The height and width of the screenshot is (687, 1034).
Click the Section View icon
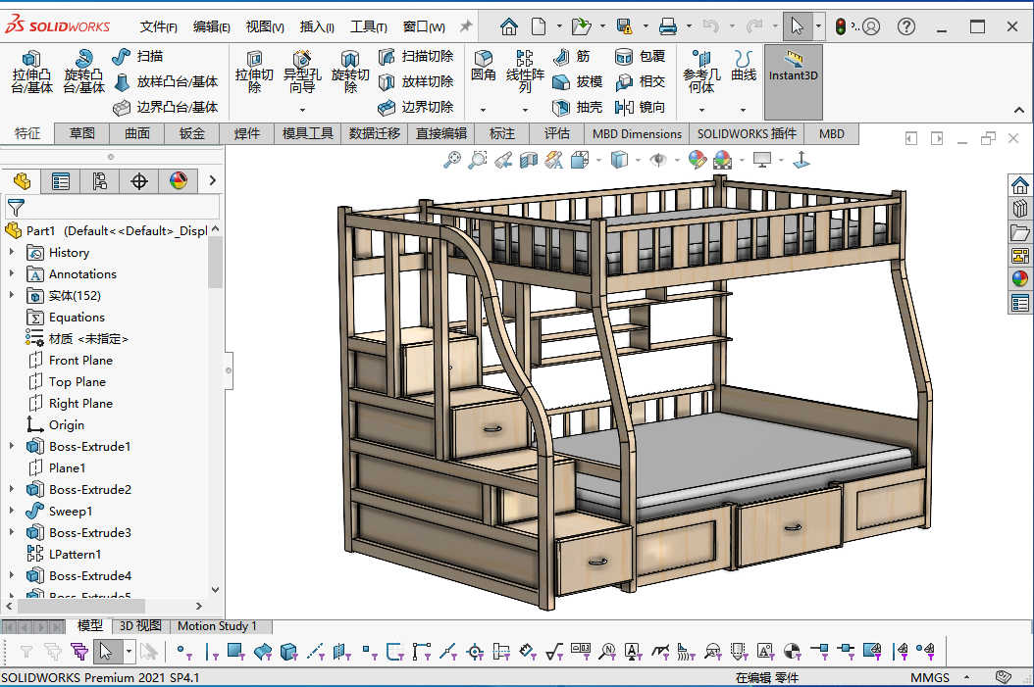coord(528,160)
